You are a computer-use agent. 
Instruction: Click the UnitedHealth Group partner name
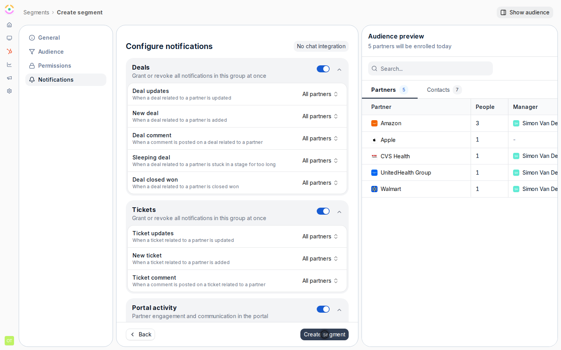[406, 173]
